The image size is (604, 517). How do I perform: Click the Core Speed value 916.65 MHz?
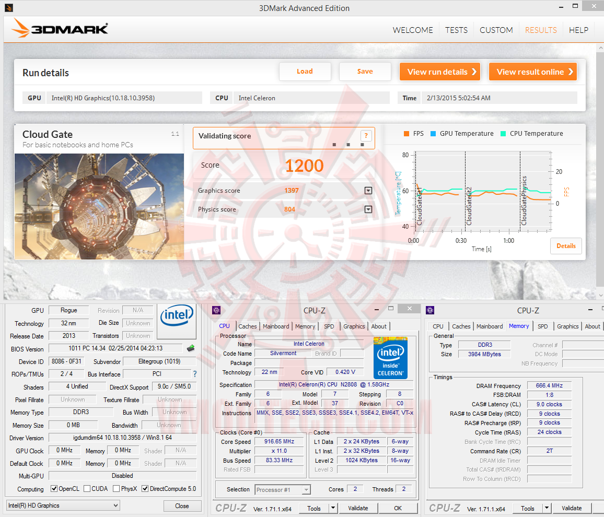[x=280, y=442]
